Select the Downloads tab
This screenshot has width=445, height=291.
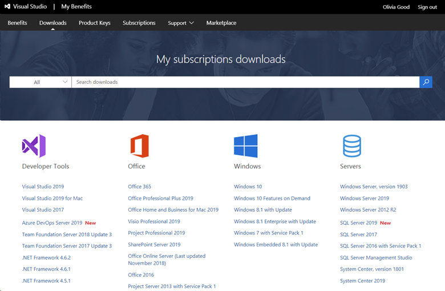pyautogui.click(x=53, y=23)
